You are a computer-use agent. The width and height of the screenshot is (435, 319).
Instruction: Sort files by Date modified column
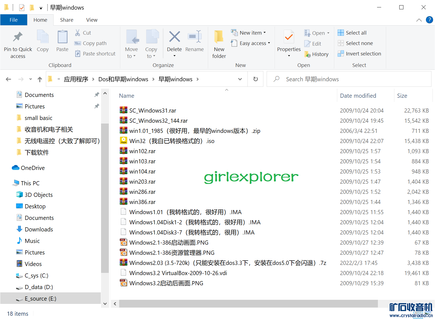pos(358,96)
